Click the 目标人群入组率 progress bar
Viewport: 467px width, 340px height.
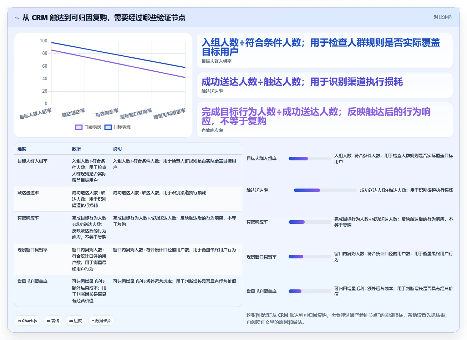310,159
